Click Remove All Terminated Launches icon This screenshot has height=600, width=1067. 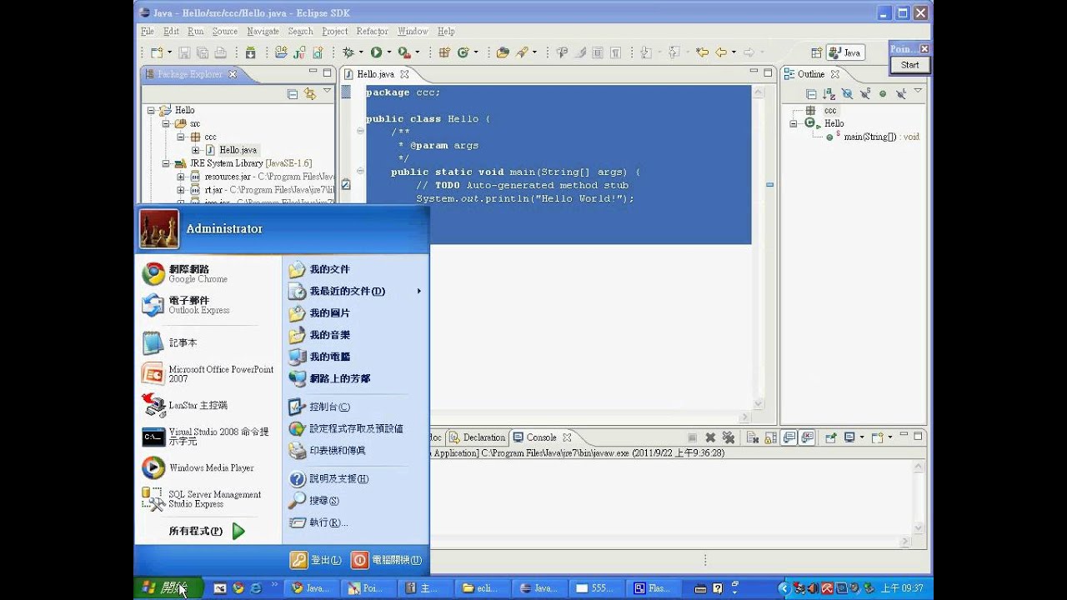[728, 437]
